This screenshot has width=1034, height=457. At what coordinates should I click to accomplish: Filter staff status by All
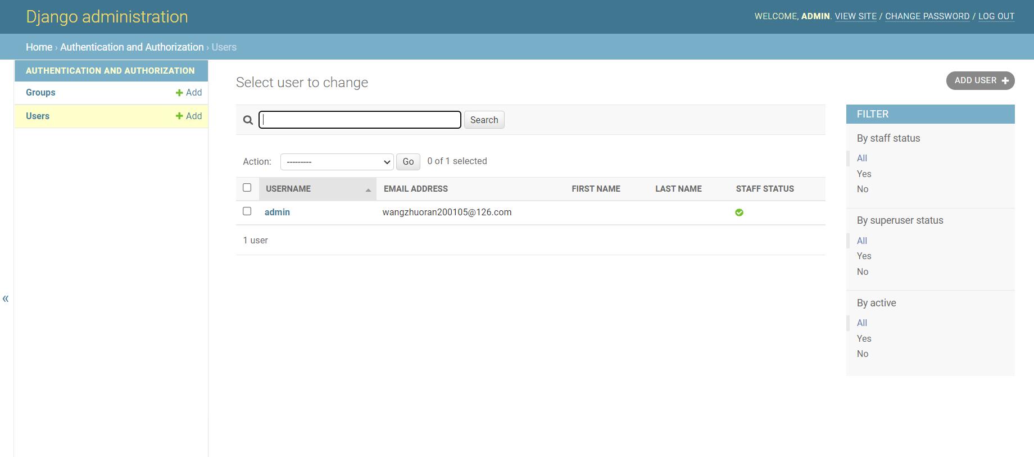(862, 159)
